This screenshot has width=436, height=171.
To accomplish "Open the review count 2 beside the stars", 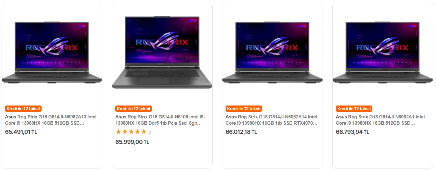I will click(x=150, y=132).
